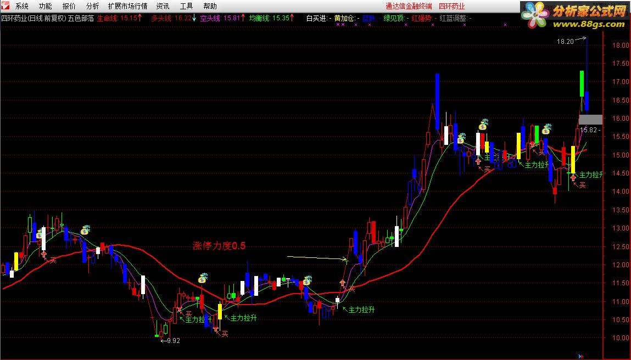This screenshot has height=360, width=631.
Task: Click the 通达信金融终端 title text
Action: point(409,6)
